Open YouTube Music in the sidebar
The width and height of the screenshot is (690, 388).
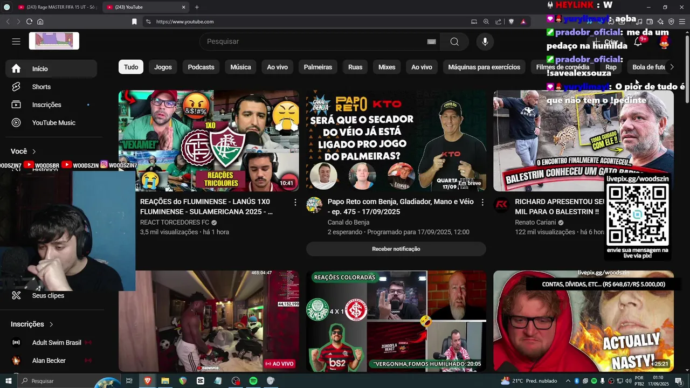click(51, 122)
